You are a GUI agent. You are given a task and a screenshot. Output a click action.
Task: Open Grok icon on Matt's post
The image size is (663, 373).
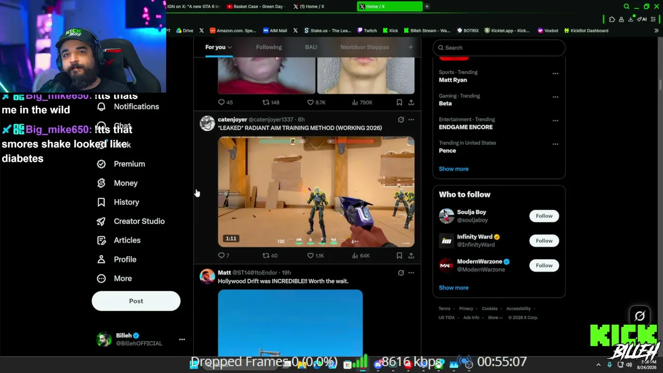[x=401, y=272]
